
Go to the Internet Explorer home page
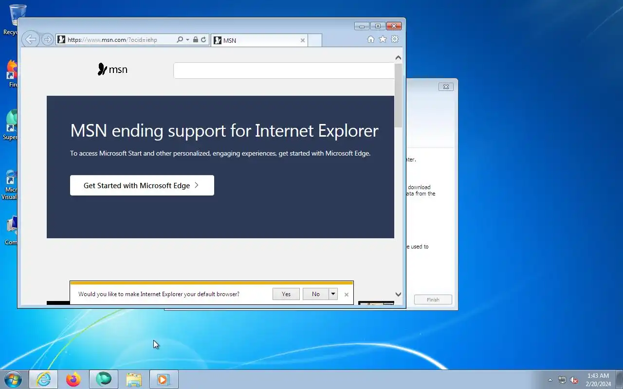[x=371, y=39]
